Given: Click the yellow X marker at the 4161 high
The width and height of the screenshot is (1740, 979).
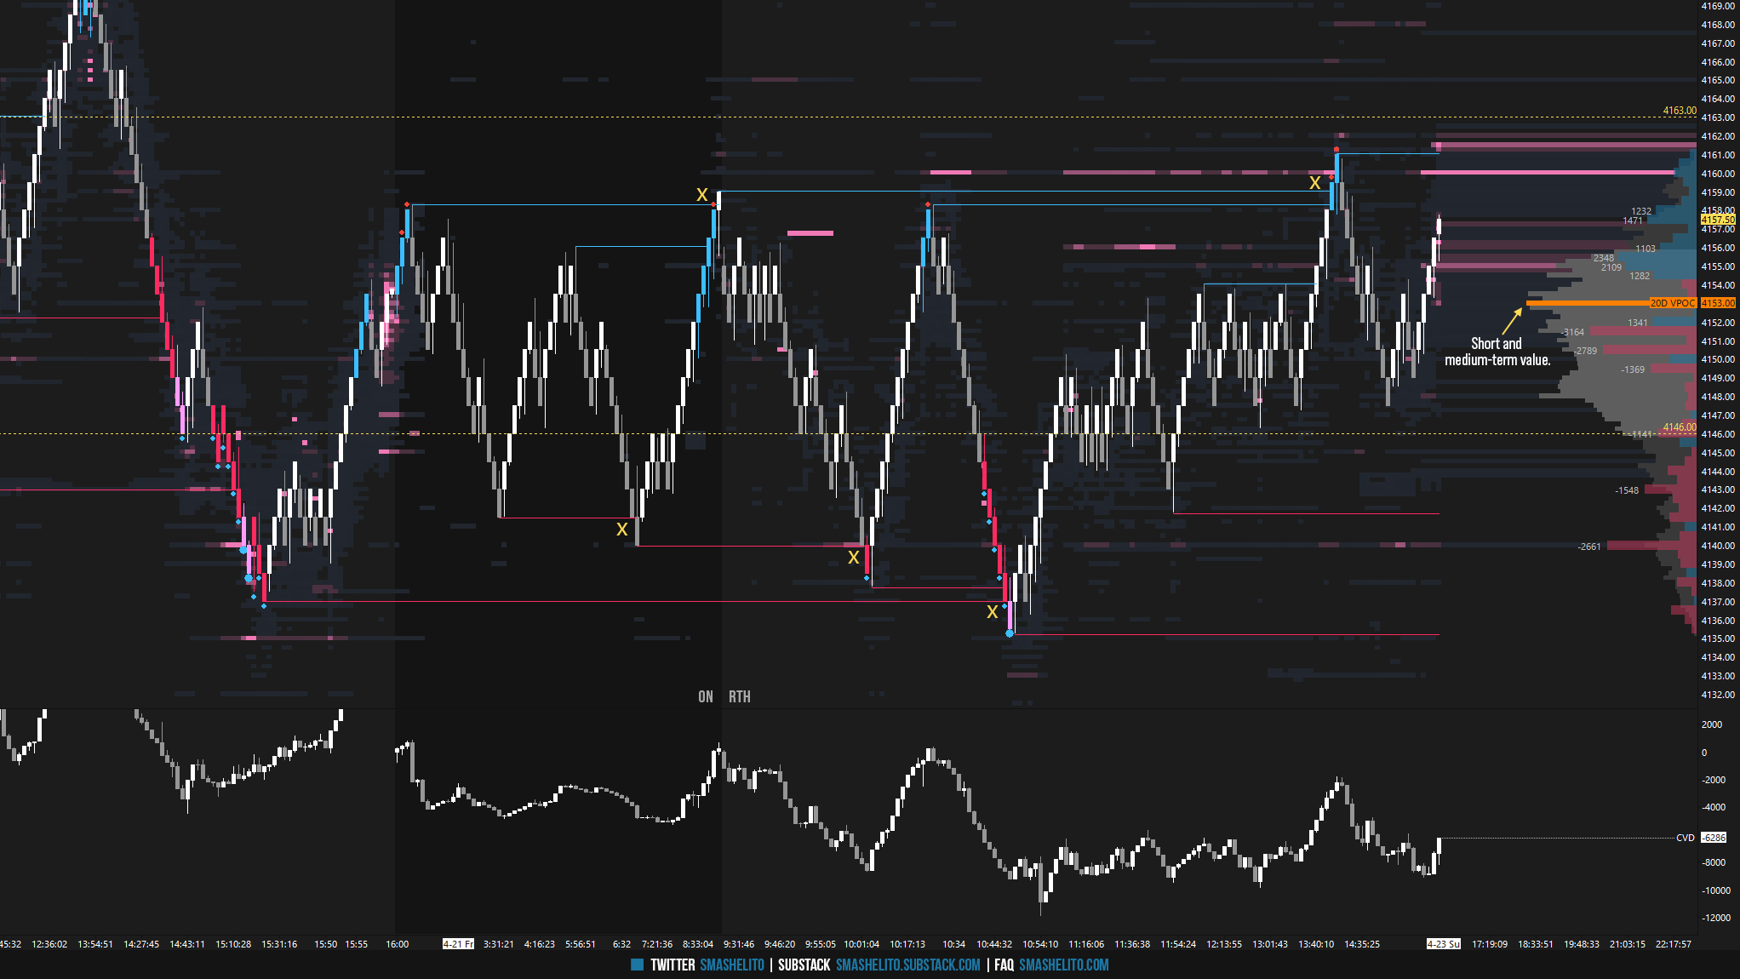Looking at the screenshot, I should (1314, 183).
